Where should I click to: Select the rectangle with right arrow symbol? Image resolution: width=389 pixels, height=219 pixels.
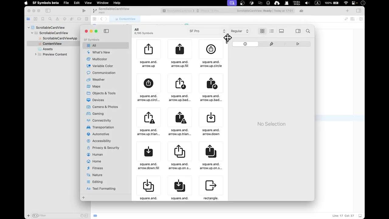(211, 186)
